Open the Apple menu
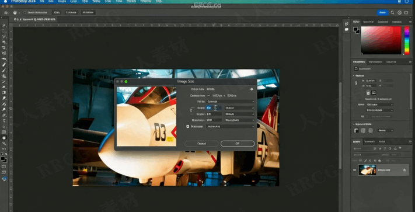The image size is (415, 212). tap(5, 1)
